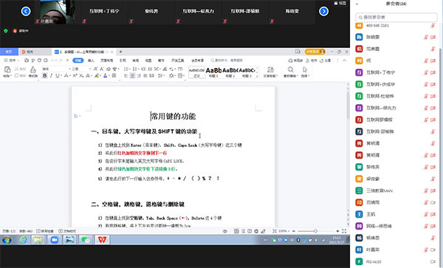
Task: Select the Start ribbon tab
Action: 78,61
